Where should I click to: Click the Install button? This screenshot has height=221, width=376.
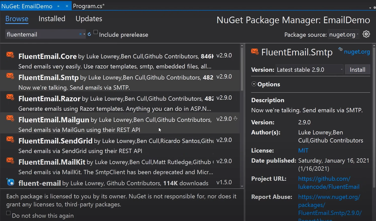pos(357,69)
